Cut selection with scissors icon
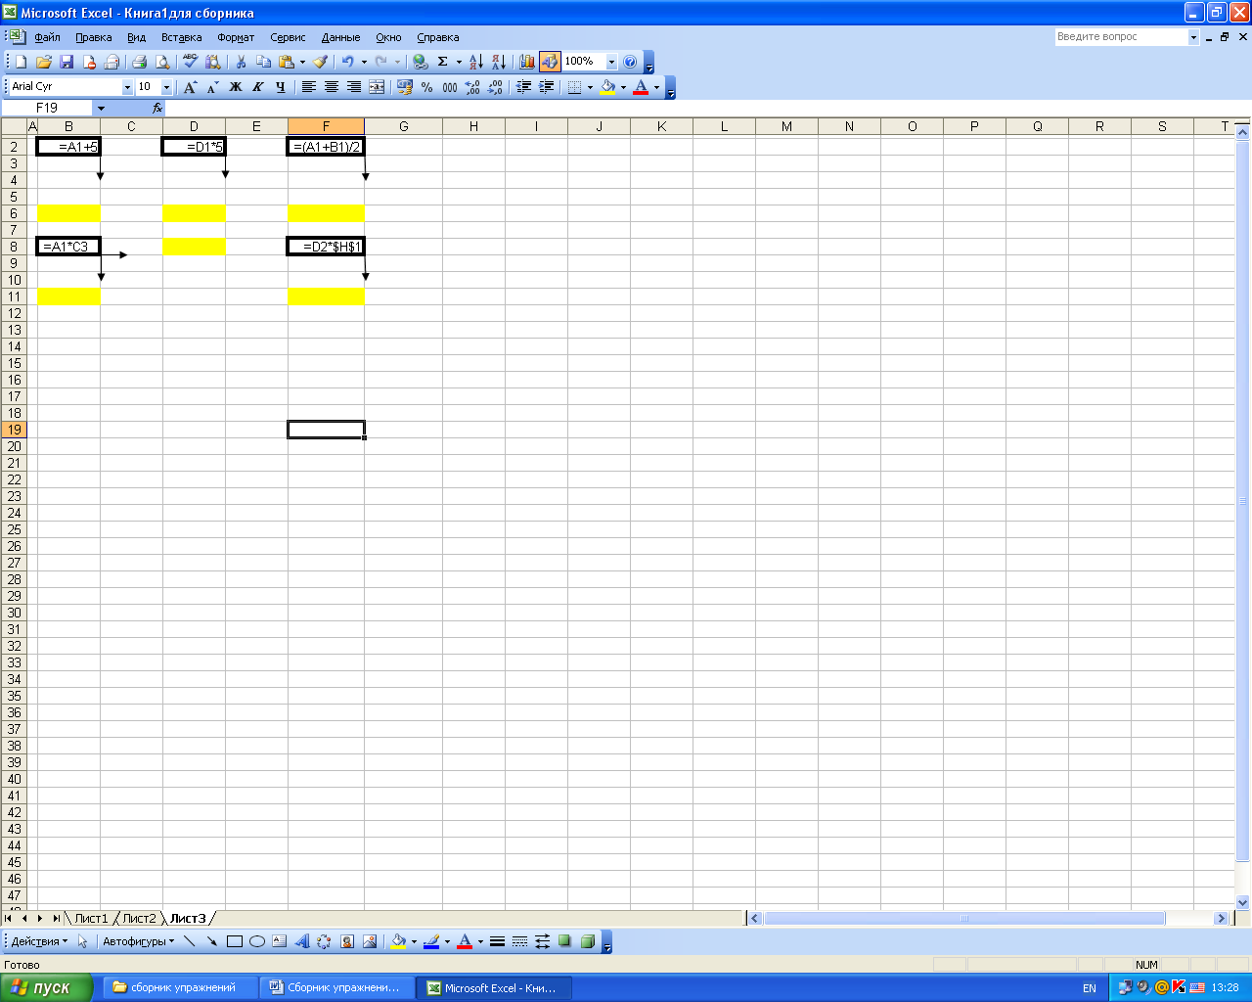Screen dimensions: 1252x1002 click(241, 62)
